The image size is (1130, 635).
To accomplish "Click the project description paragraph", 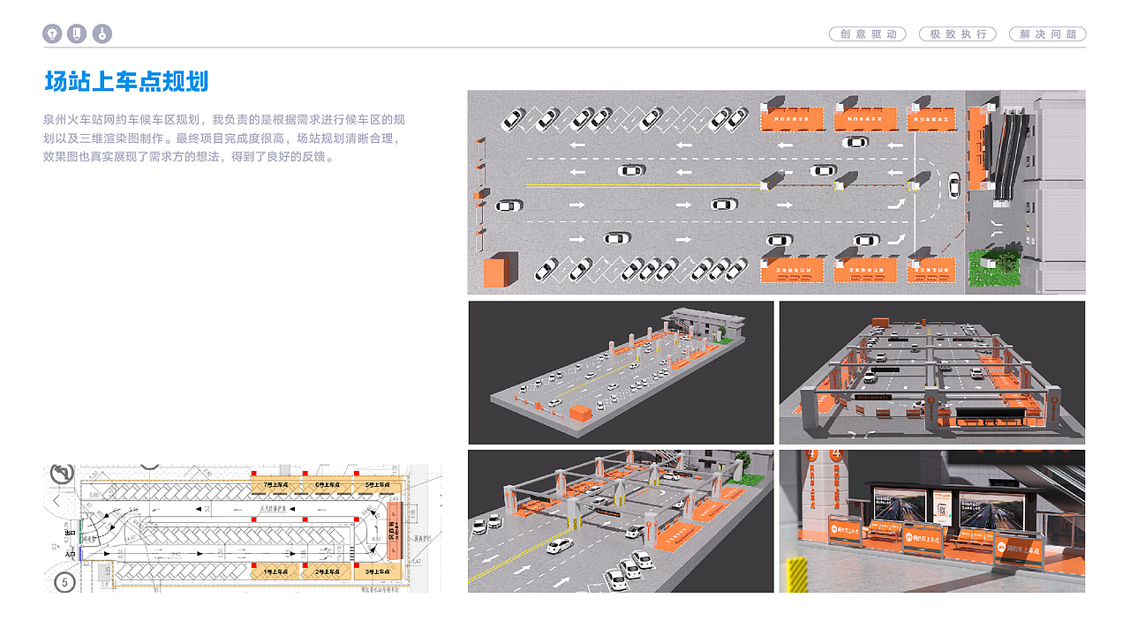I will [224, 138].
